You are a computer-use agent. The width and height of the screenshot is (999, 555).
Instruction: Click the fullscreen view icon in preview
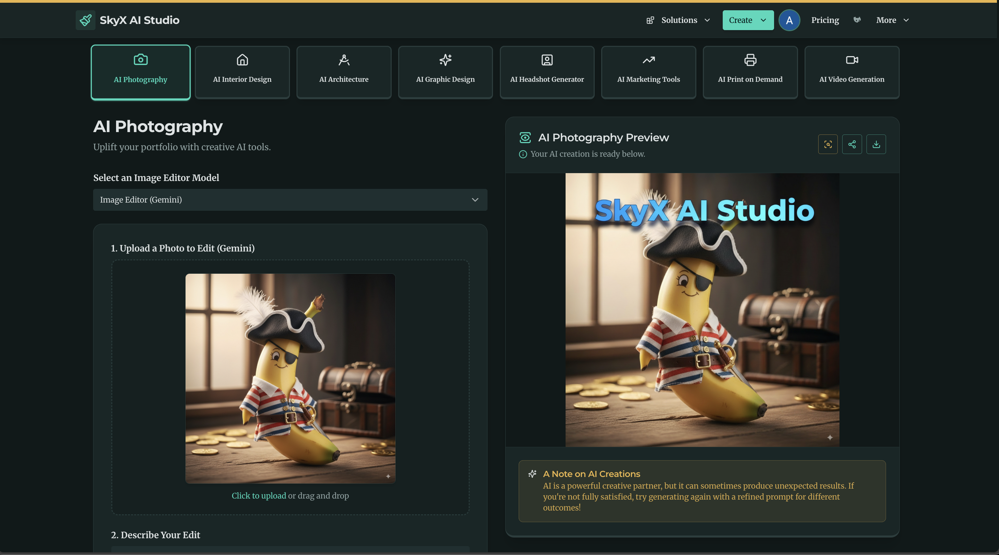coord(827,144)
